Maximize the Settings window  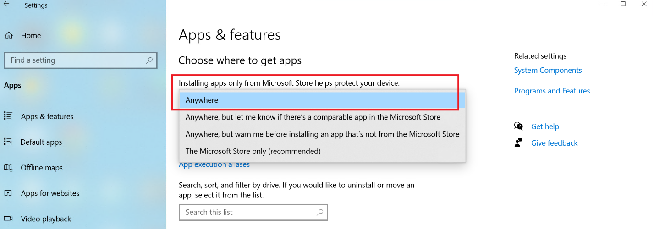click(x=623, y=4)
